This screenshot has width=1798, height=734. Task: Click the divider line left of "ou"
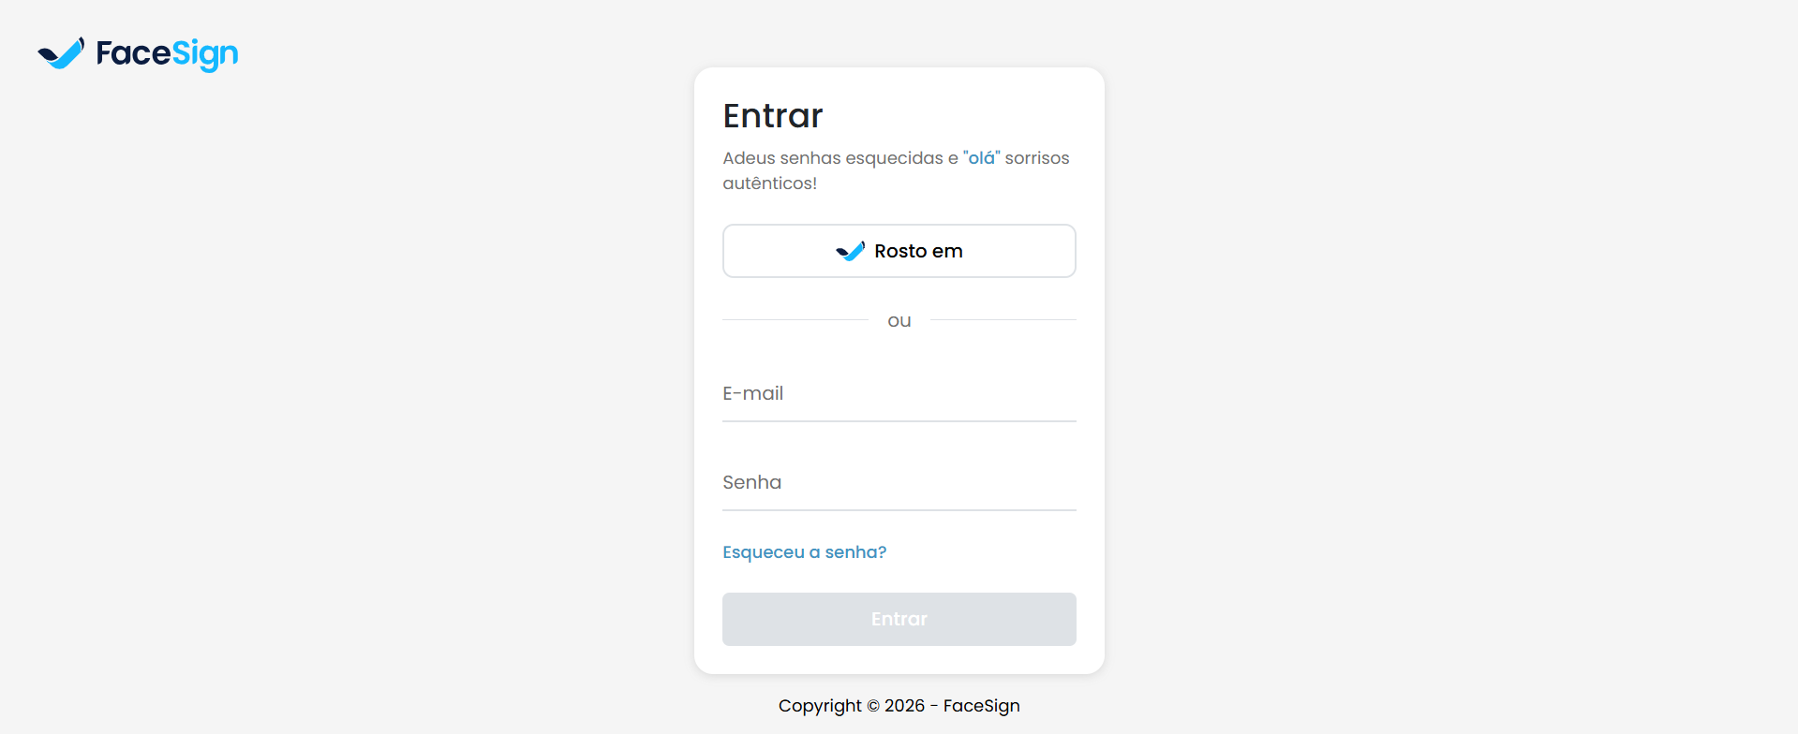[795, 320]
